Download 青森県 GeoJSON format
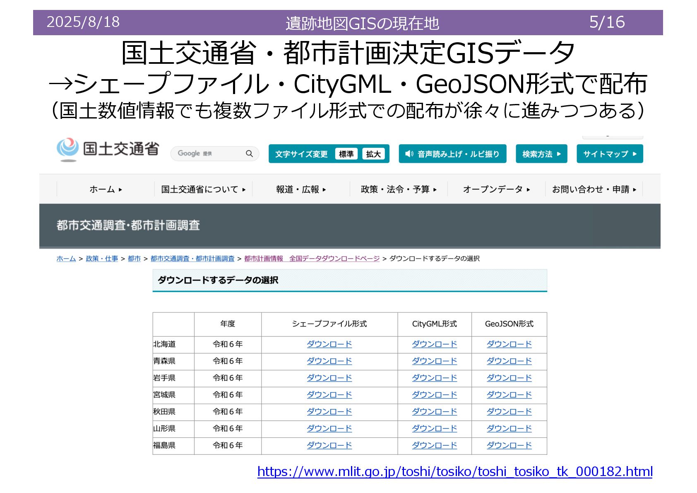 coord(509,361)
